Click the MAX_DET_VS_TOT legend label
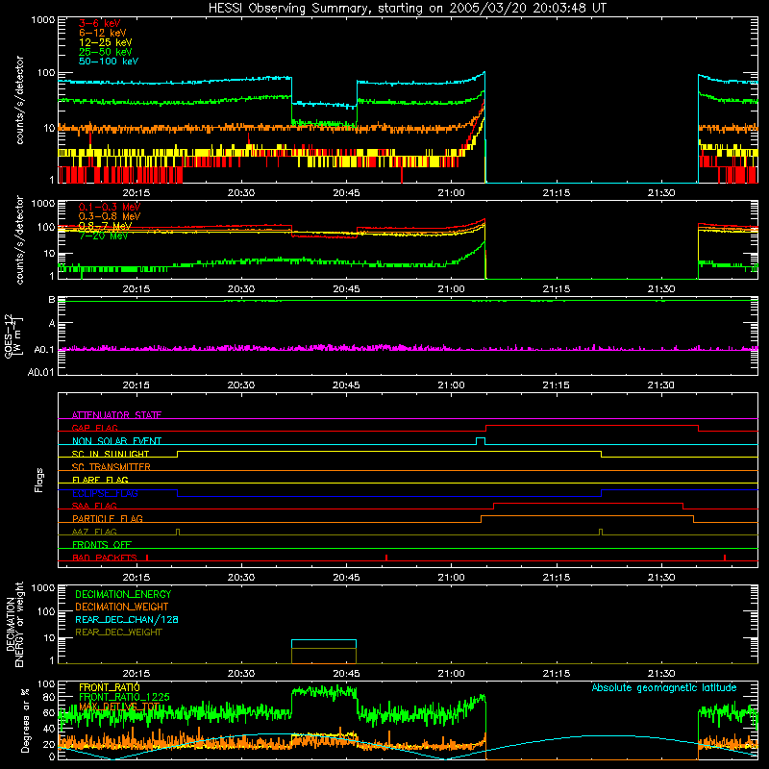The image size is (769, 769). 119,707
